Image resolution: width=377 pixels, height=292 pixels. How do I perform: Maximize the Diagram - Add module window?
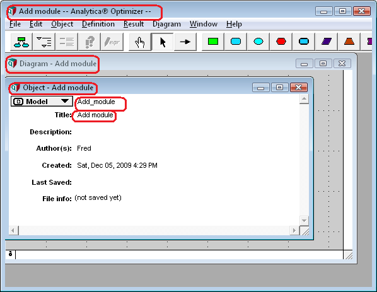coord(323,64)
